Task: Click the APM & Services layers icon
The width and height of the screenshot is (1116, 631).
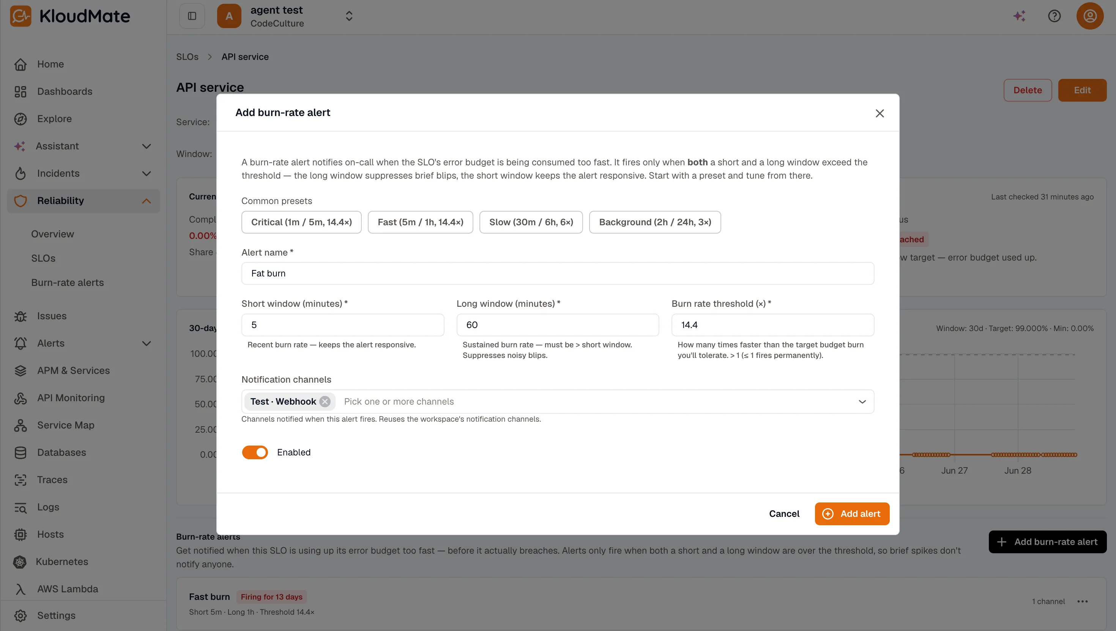Action: [x=20, y=370]
